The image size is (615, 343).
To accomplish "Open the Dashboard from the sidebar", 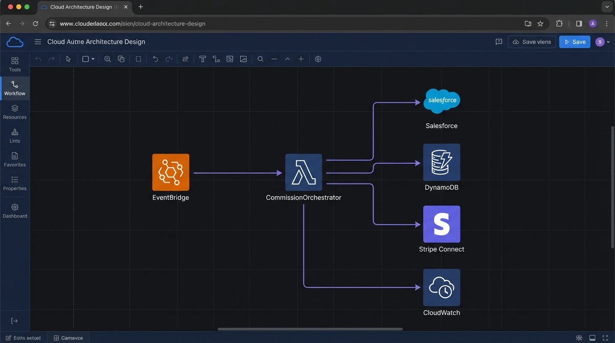I will tap(15, 210).
